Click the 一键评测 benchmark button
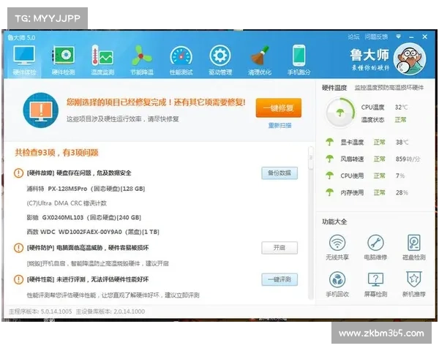This screenshot has height=351, width=439. 279,279
